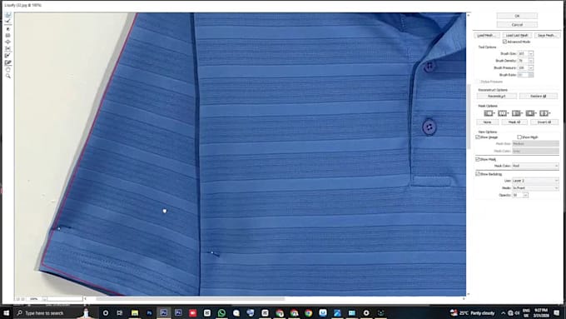Select the Freeze Mask tool

(x=8, y=55)
